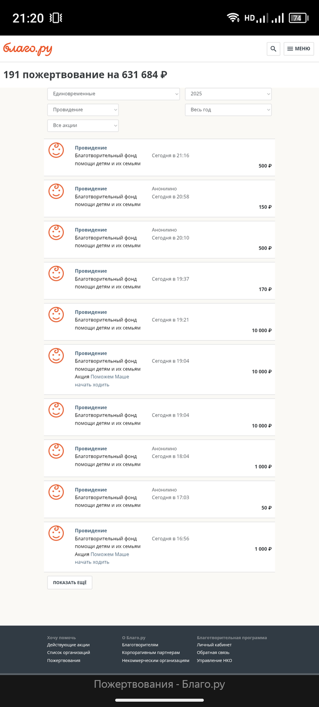
Task: Open Корпоративным партнерам footer link
Action: [x=151, y=653]
